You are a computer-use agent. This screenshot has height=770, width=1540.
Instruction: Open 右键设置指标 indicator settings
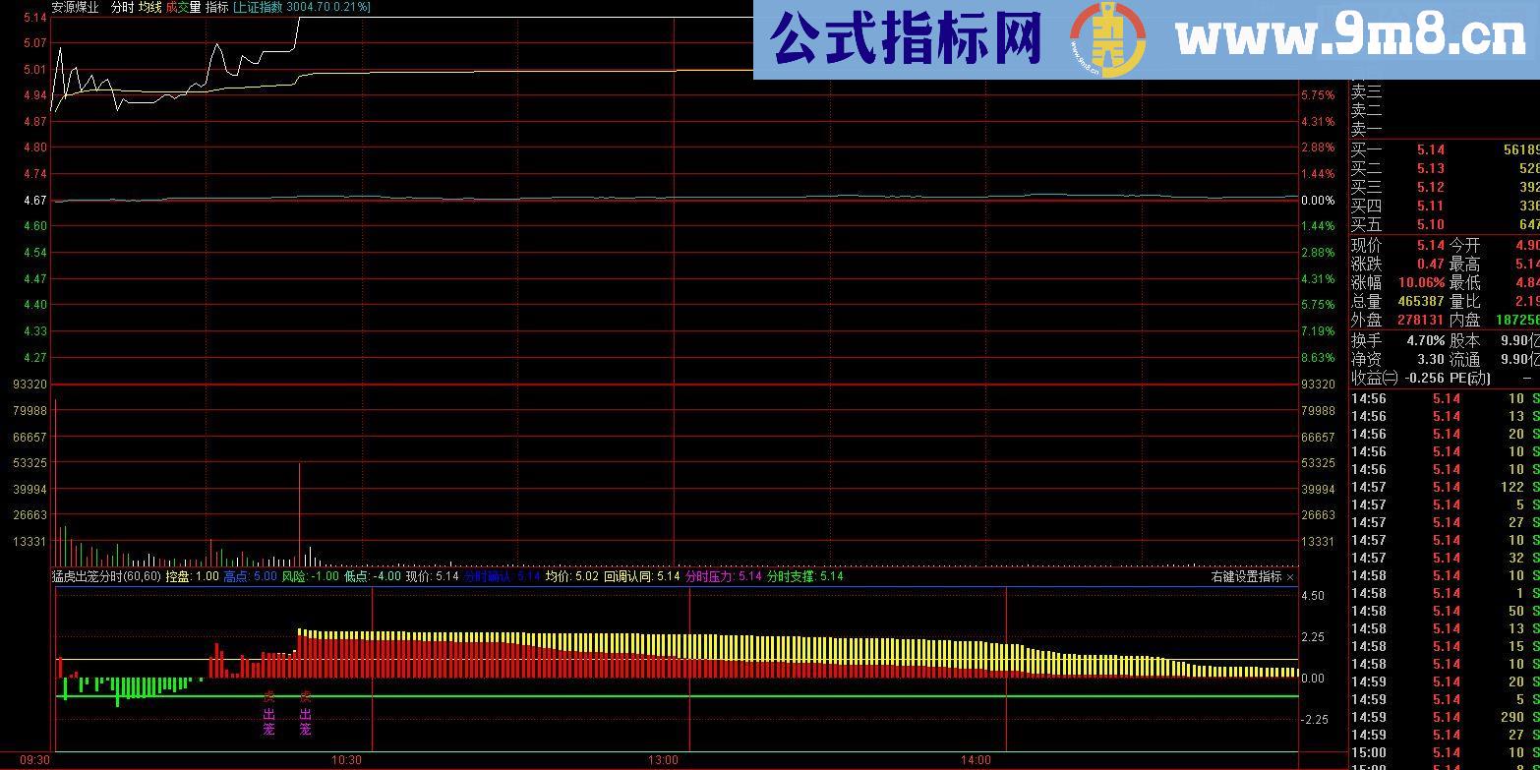tap(1249, 578)
